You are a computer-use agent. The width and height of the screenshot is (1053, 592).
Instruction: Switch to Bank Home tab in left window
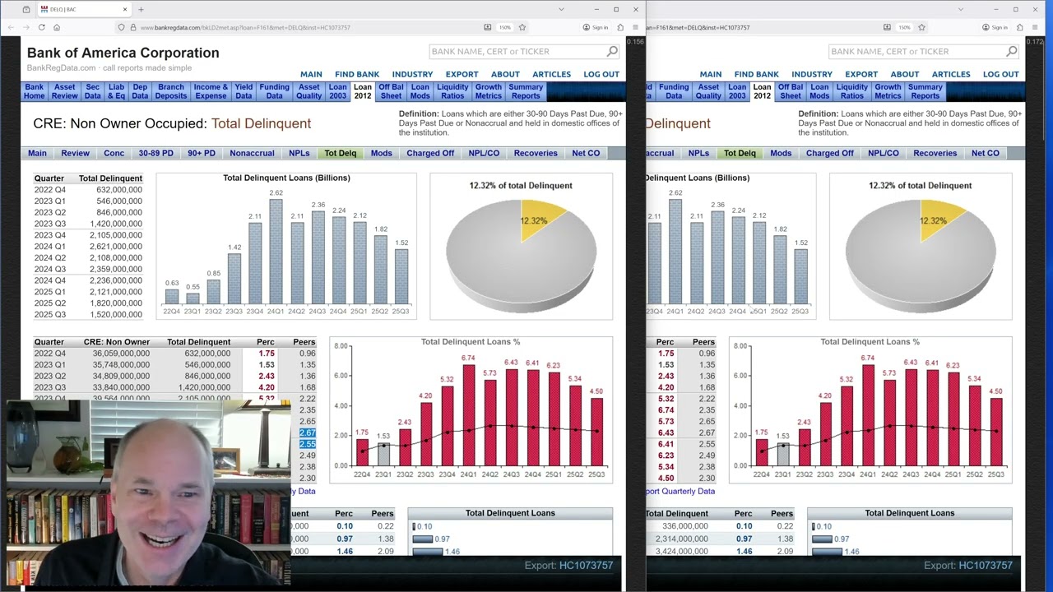point(35,91)
